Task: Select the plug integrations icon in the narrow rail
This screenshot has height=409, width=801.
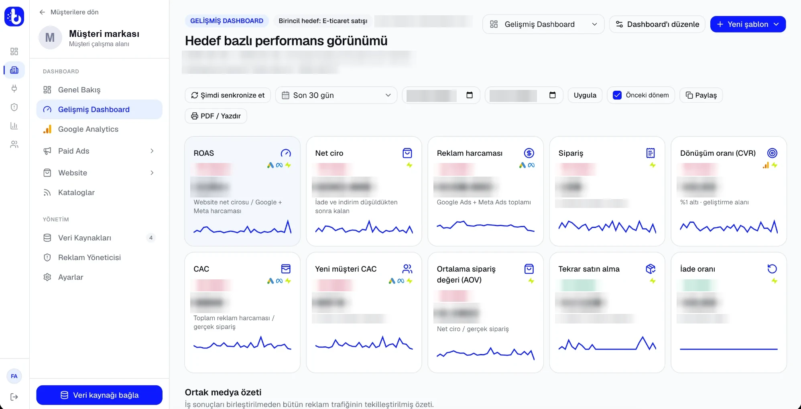Action: tap(14, 89)
